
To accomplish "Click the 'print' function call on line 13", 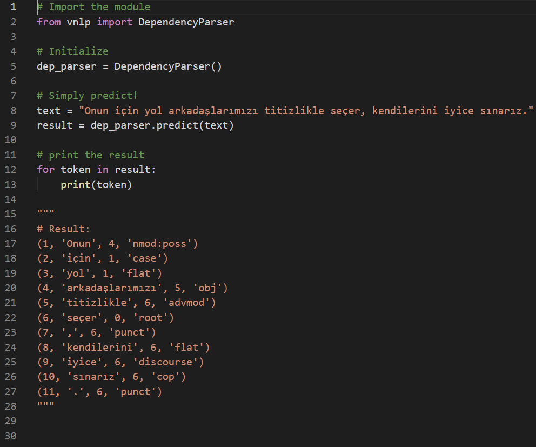I will pyautogui.click(x=75, y=185).
